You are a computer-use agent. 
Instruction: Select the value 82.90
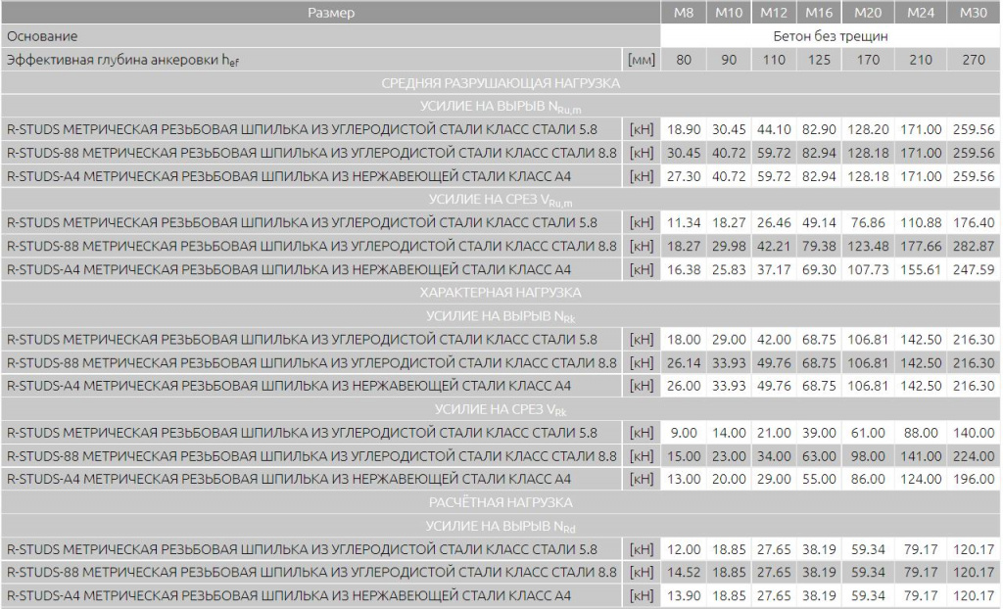[x=819, y=130]
